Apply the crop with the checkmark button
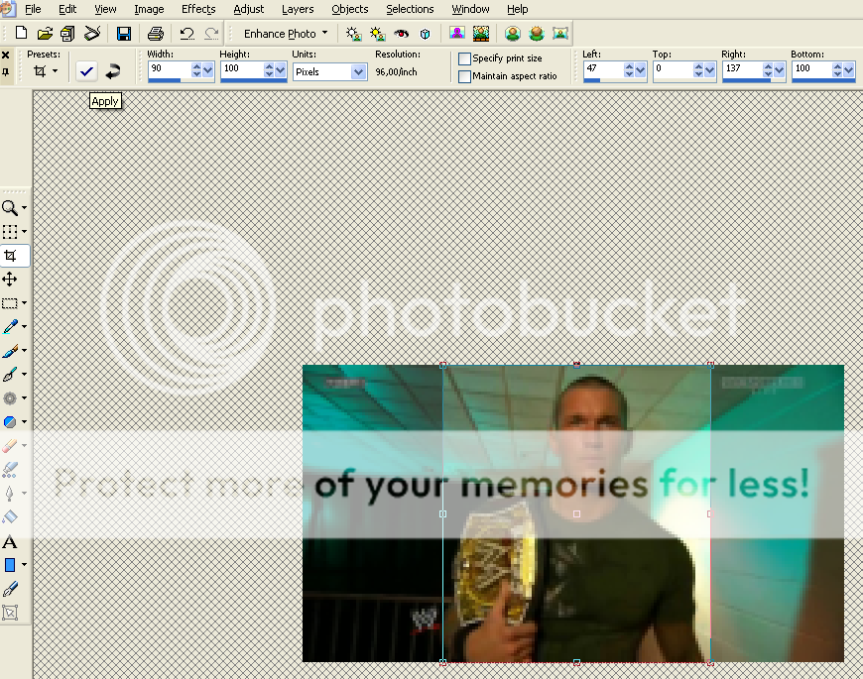Screen dimensions: 863x679 click(x=85, y=69)
